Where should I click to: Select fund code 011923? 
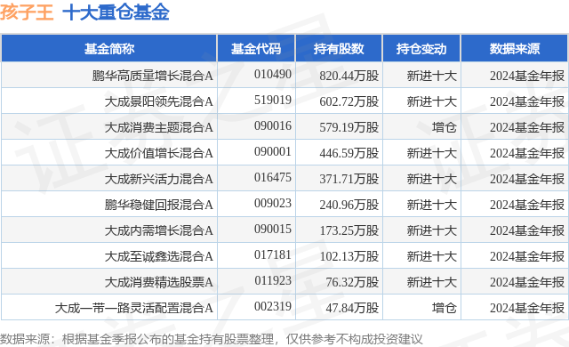pyautogui.click(x=273, y=280)
